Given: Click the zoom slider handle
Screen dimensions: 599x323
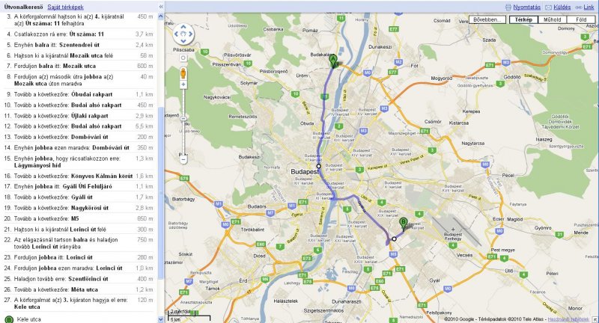Looking at the screenshot, I should tap(183, 119).
